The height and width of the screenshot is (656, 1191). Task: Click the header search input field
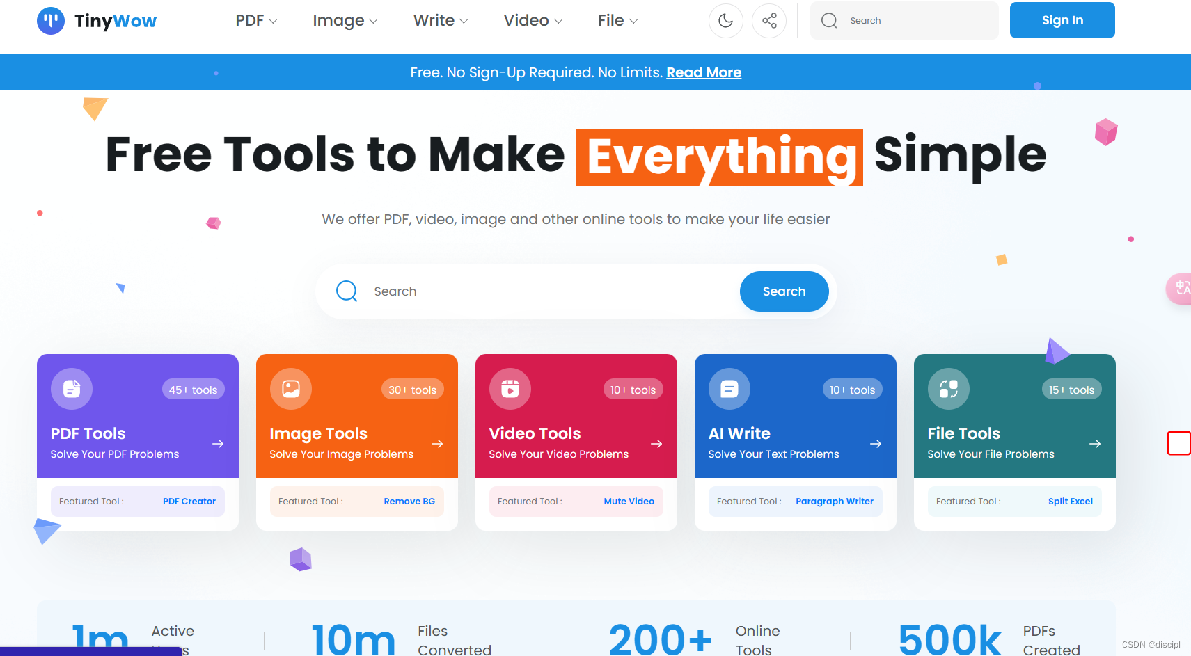(x=904, y=21)
